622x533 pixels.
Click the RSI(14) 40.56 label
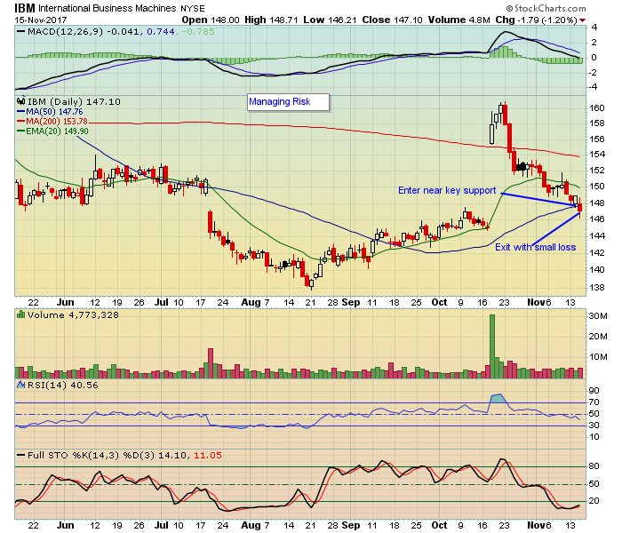pos(63,386)
